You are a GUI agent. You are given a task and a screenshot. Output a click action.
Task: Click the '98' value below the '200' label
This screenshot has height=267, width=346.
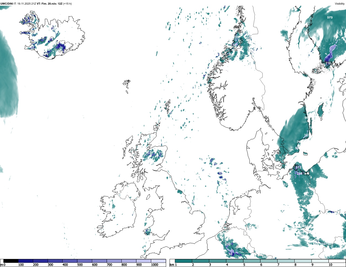click(231, 254)
